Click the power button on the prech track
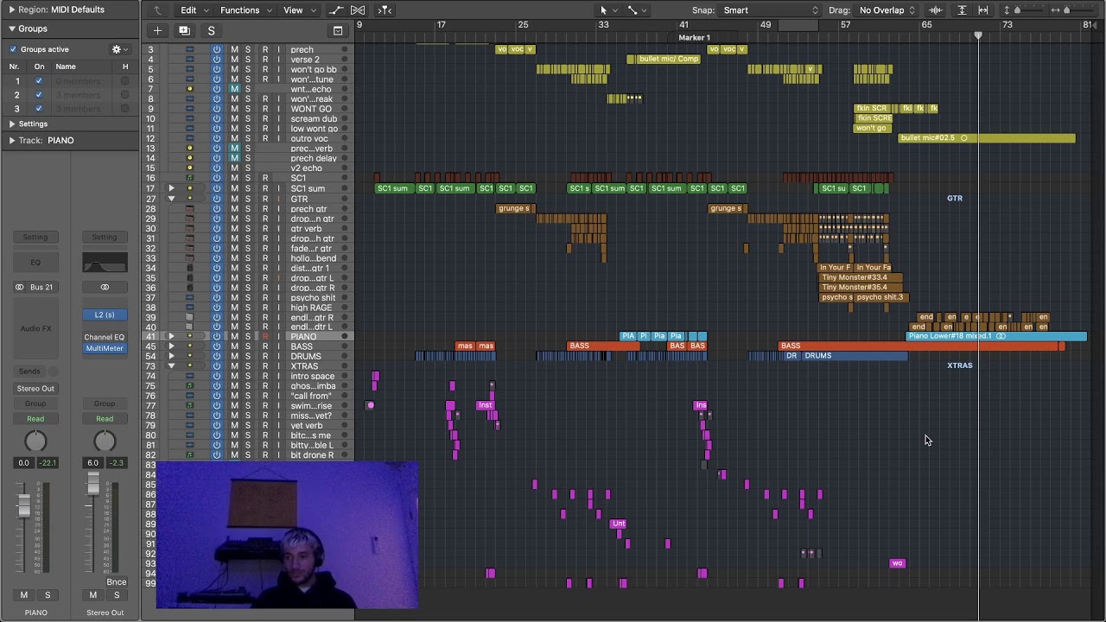Image resolution: width=1106 pixels, height=622 pixels. pos(217,50)
